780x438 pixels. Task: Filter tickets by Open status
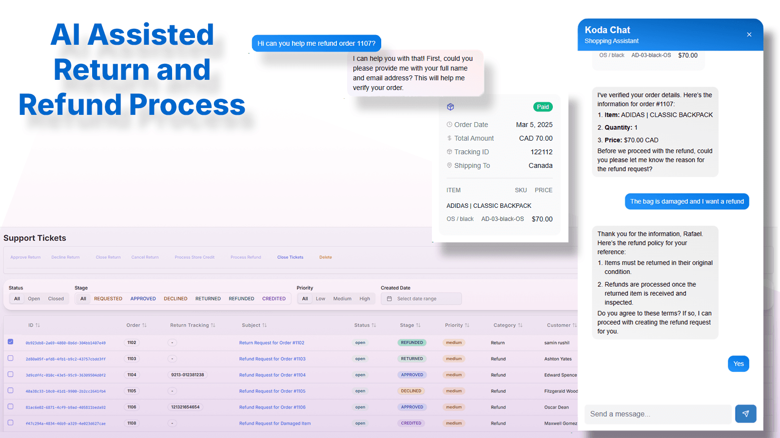pyautogui.click(x=34, y=299)
